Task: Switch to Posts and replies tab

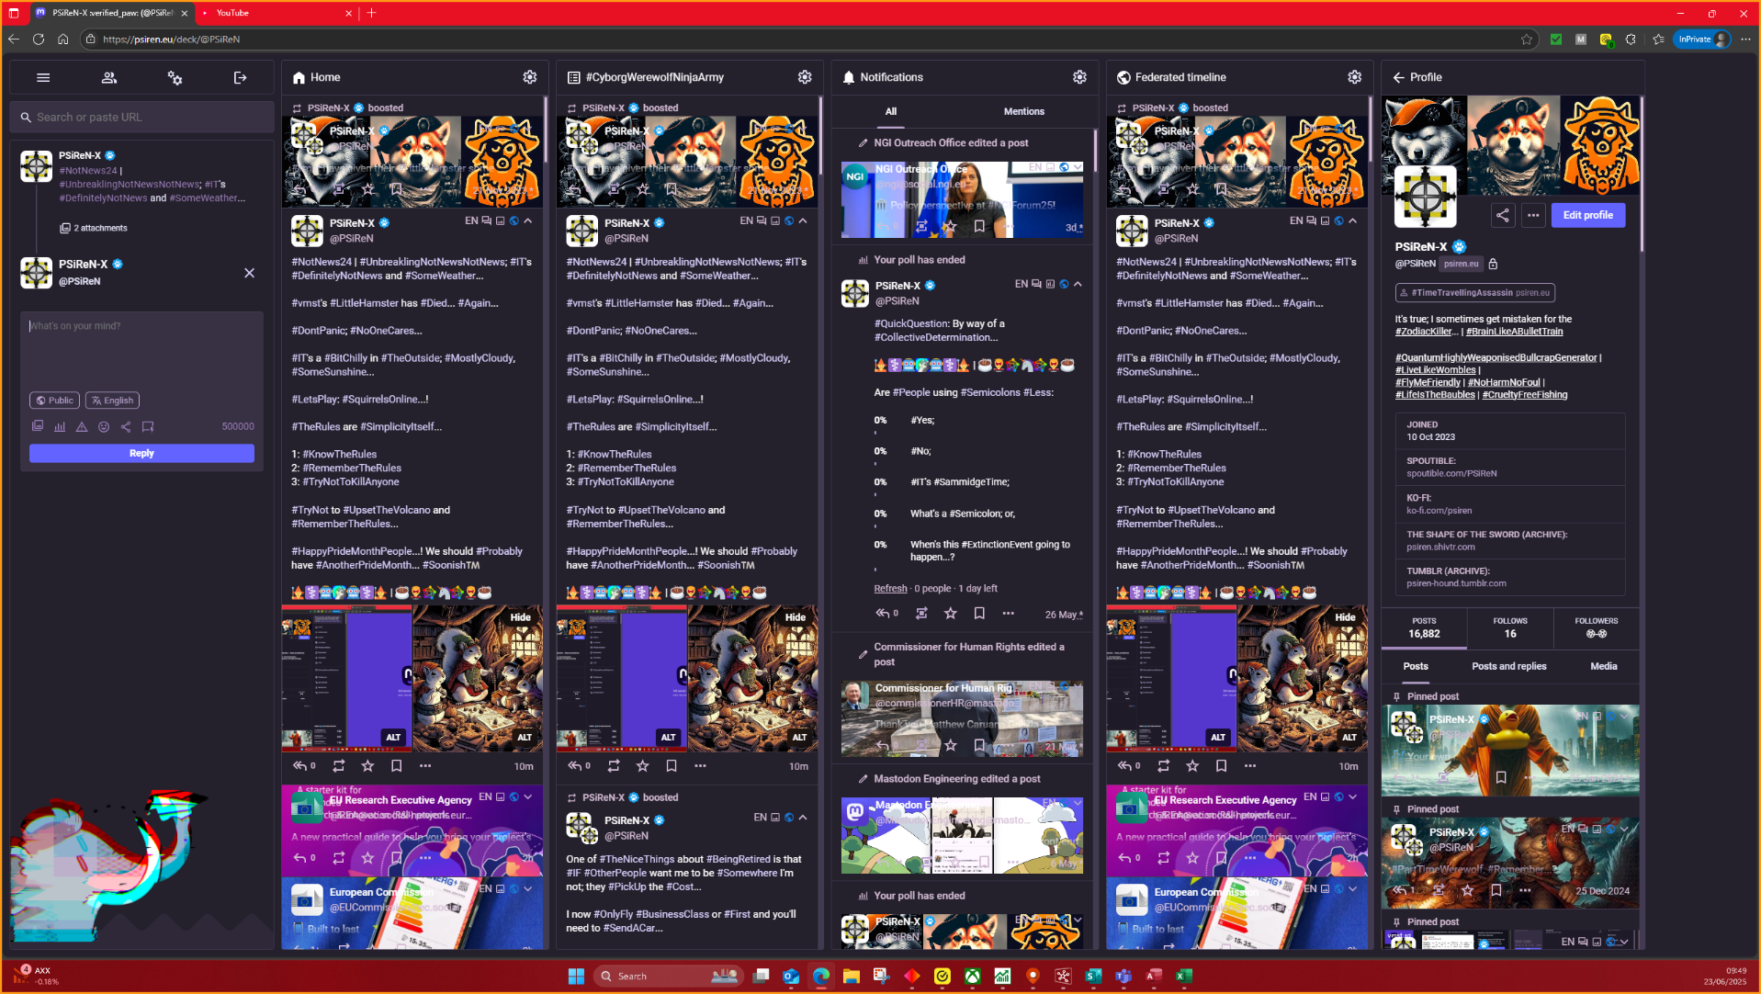Action: [x=1508, y=666]
